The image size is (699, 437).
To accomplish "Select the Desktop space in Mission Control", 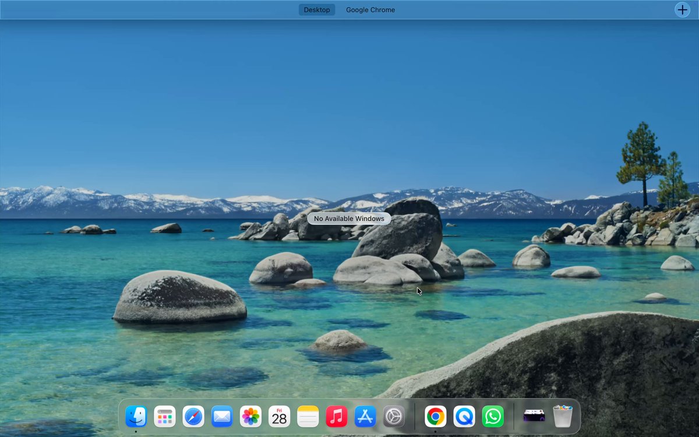I will pos(317,10).
